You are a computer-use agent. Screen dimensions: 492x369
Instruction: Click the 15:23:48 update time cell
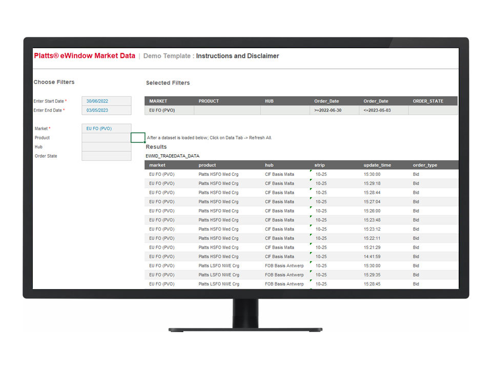372,220
